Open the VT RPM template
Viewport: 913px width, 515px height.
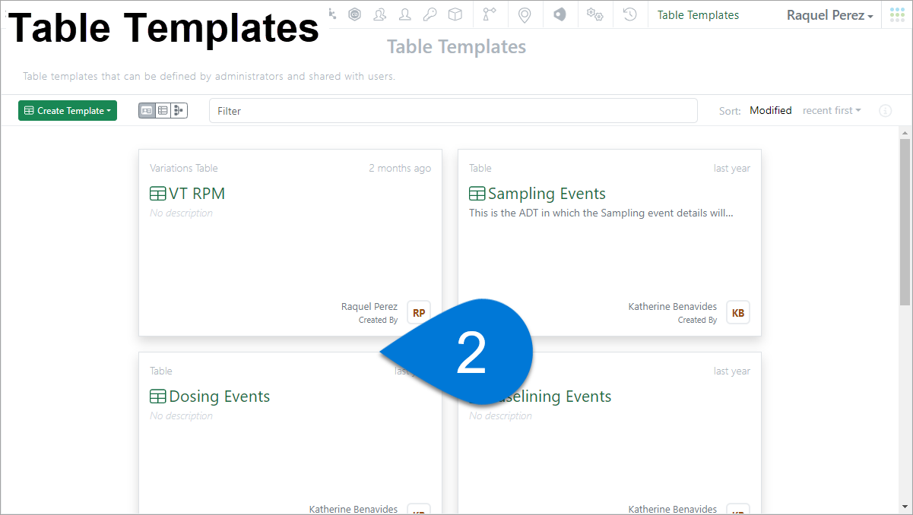pyautogui.click(x=196, y=194)
